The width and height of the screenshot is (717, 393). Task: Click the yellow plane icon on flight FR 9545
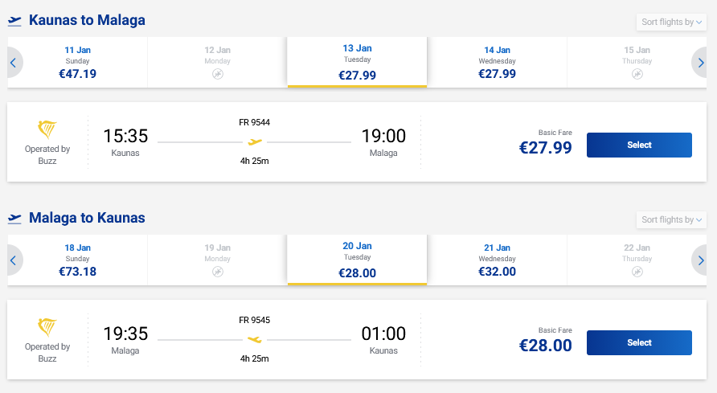coord(255,340)
